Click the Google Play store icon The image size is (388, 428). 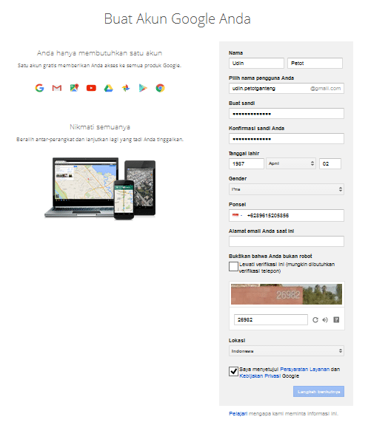143,88
